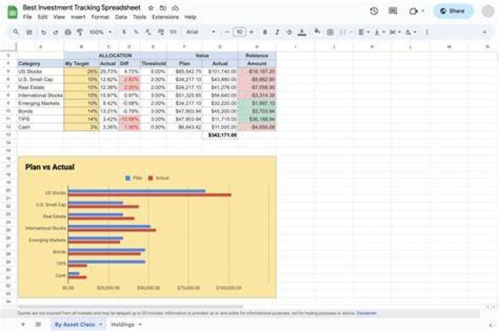The height and width of the screenshot is (331, 499).
Task: Select the Category header cell
Action: pyautogui.click(x=40, y=64)
